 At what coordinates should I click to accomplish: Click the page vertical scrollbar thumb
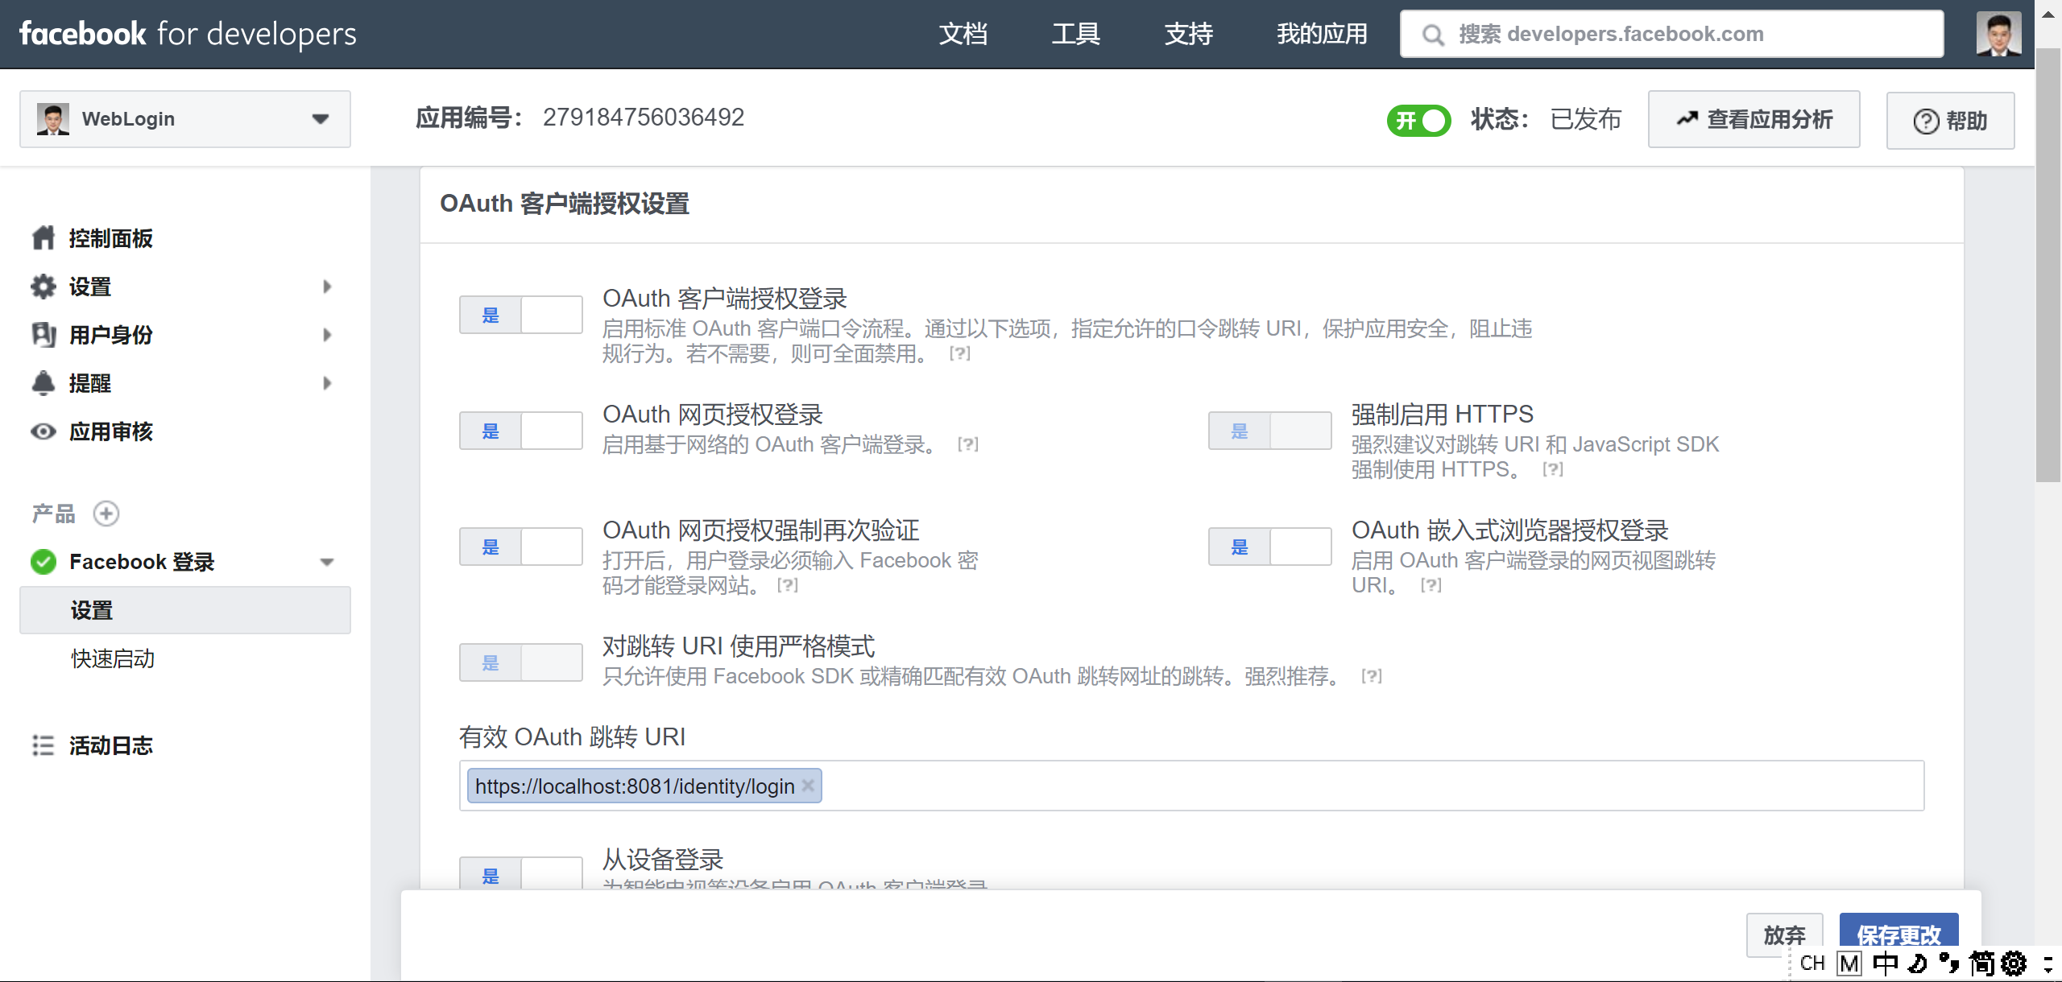(2048, 266)
